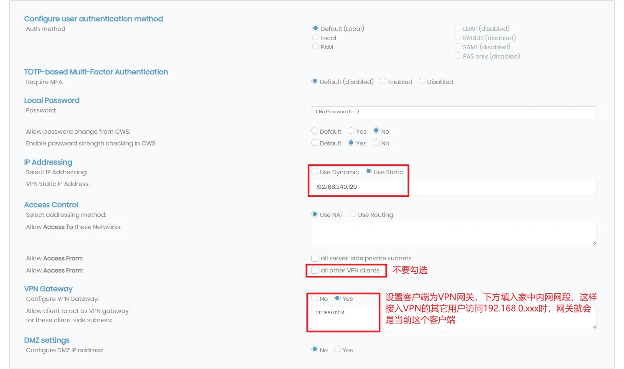Image resolution: width=624 pixels, height=369 pixels.
Task: Click TOTP-based Multi-Factor Authentication heading
Action: tap(96, 72)
